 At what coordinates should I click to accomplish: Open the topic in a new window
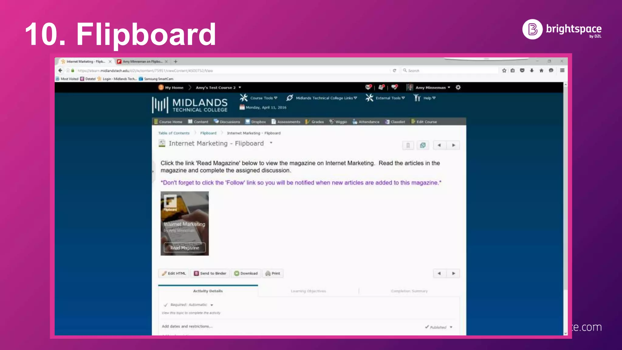tap(422, 145)
